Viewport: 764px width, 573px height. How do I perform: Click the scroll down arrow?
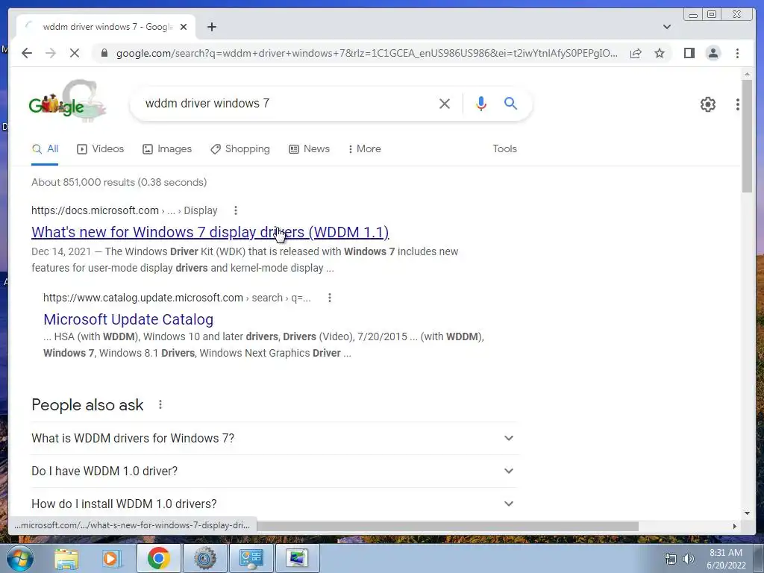pyautogui.click(x=748, y=513)
